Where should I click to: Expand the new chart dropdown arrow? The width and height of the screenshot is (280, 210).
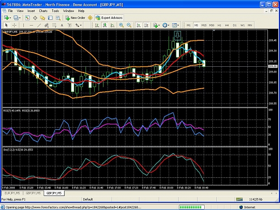[10, 18]
